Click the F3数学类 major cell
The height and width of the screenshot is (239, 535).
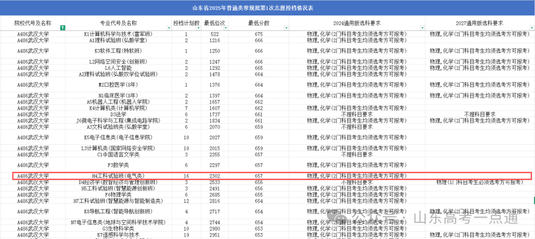[x=118, y=165]
